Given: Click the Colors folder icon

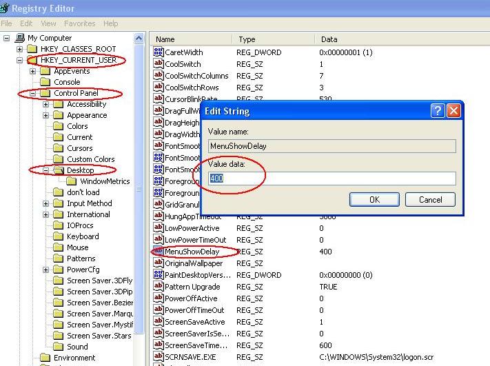Looking at the screenshot, I should pyautogui.click(x=58, y=126).
